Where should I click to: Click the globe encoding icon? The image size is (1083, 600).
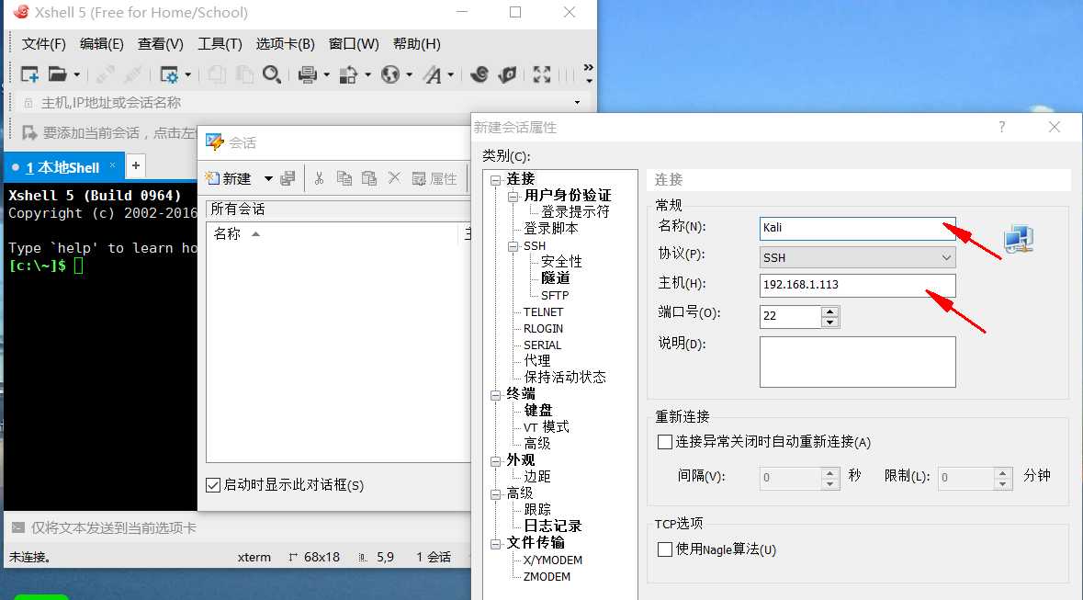[390, 74]
